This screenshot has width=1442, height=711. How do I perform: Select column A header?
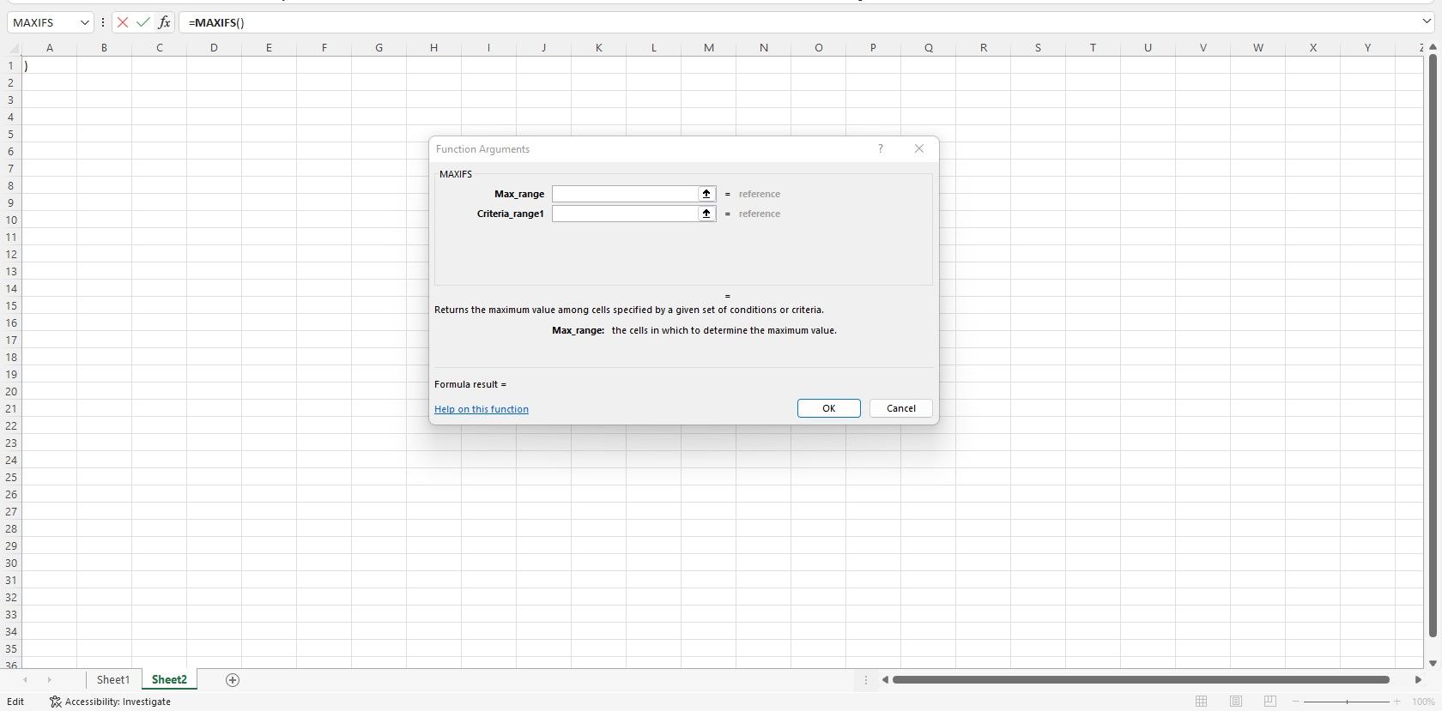click(49, 47)
